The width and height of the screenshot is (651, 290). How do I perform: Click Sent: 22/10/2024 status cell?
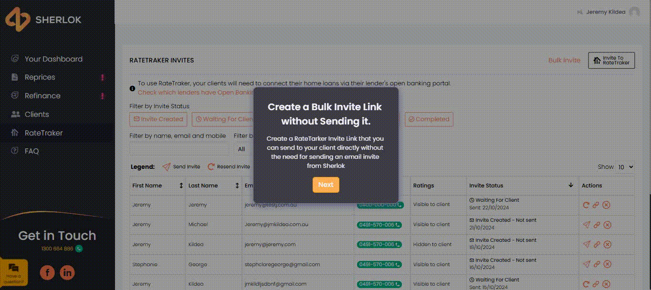pos(488,208)
